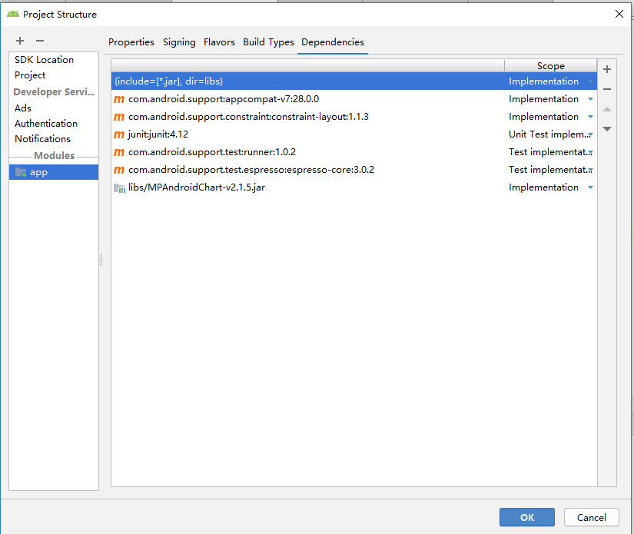The image size is (634, 534).
Task: Click the add module plus icon in sidebar
Action: (x=20, y=41)
